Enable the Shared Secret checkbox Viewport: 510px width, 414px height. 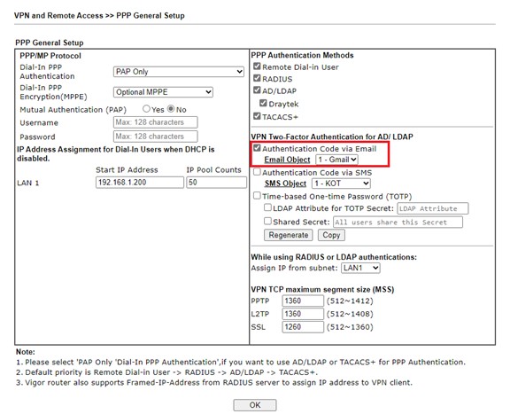coord(267,221)
